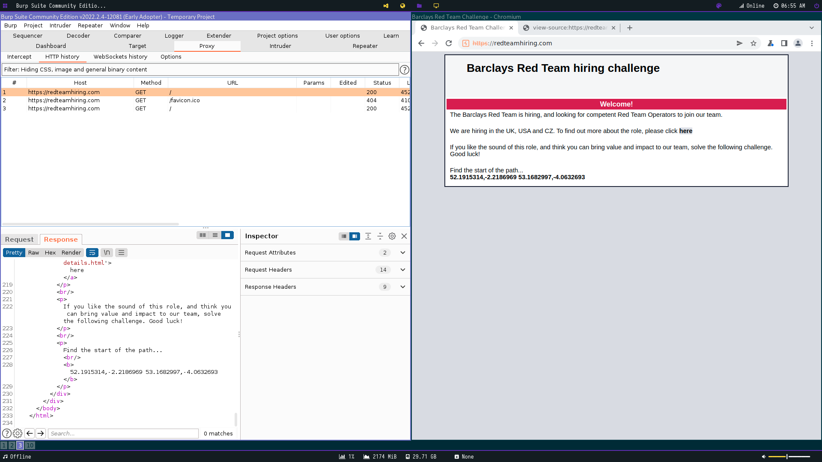Switch to WebSockets history tab
Screen dimensions: 822x462
coord(120,57)
